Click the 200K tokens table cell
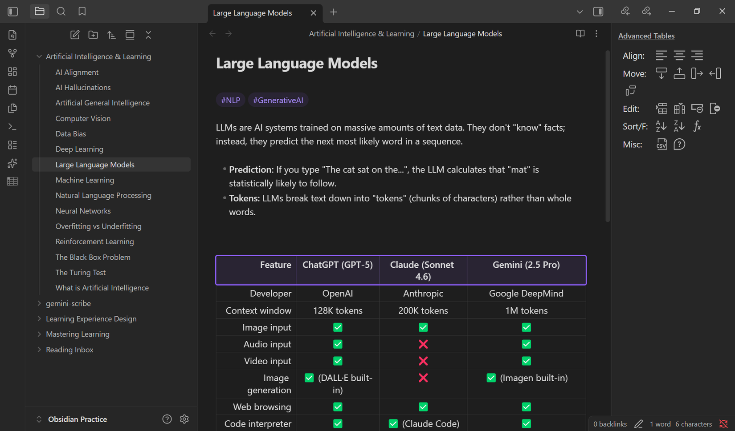The image size is (735, 431). click(423, 310)
